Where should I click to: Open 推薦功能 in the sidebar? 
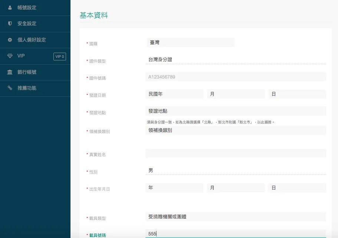pyautogui.click(x=35, y=89)
